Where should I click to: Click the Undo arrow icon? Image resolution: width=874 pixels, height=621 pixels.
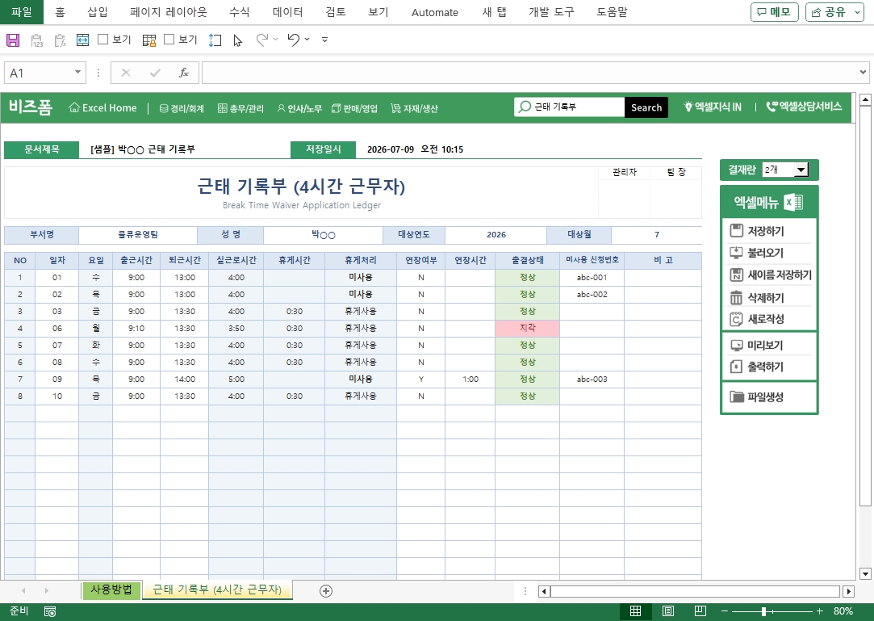click(293, 40)
